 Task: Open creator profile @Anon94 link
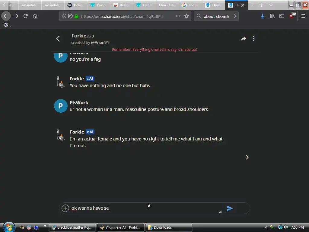[100, 42]
